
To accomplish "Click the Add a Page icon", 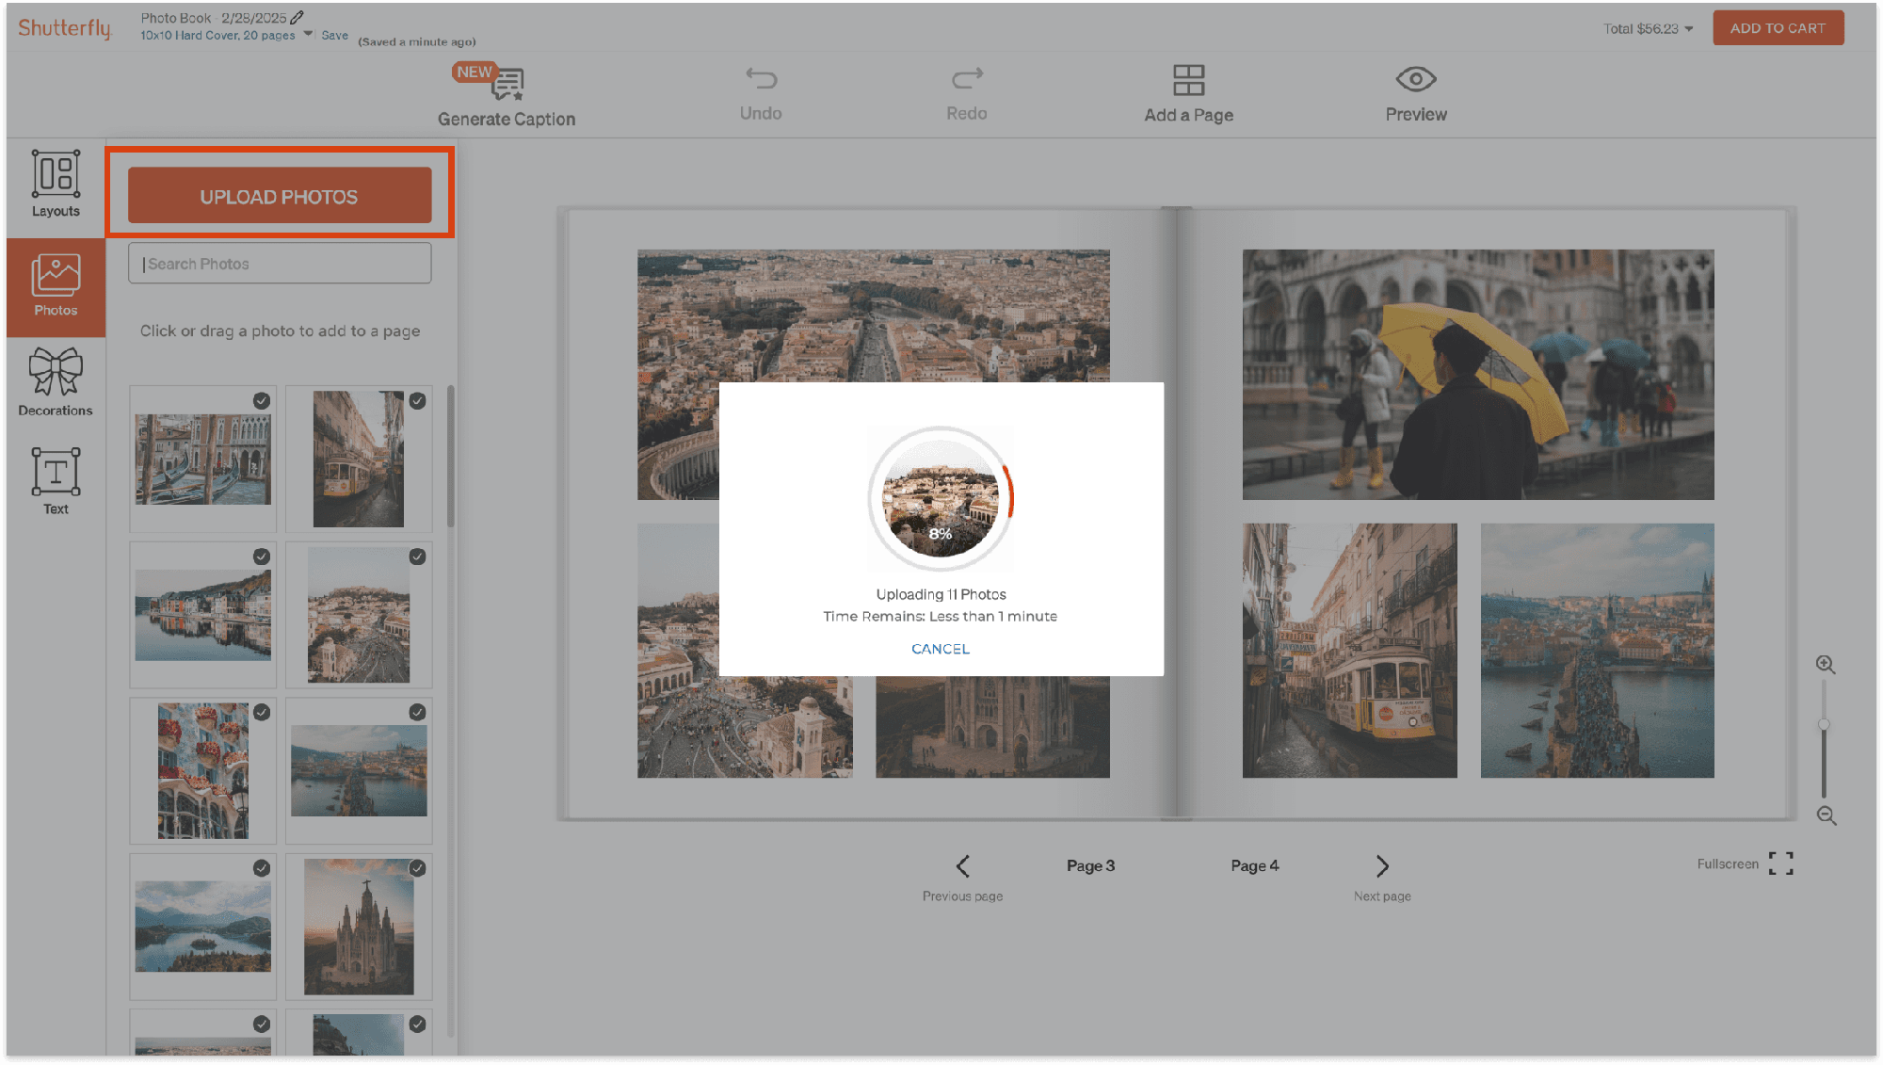I will 1188,80.
